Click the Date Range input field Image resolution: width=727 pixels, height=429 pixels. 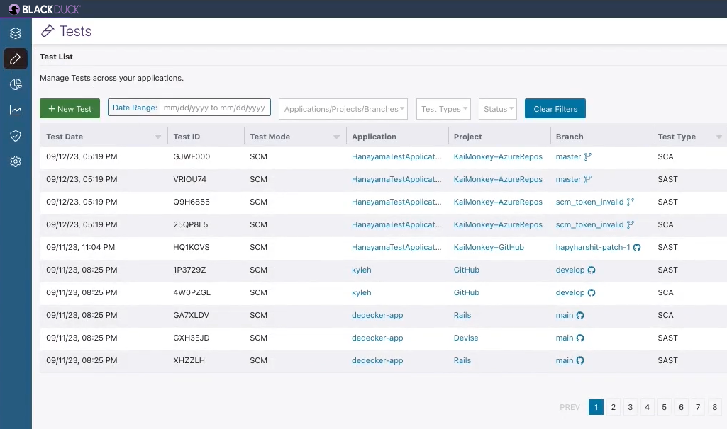click(213, 108)
